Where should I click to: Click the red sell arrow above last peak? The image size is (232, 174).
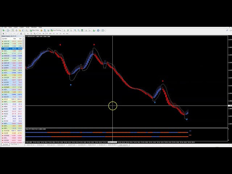(163, 81)
